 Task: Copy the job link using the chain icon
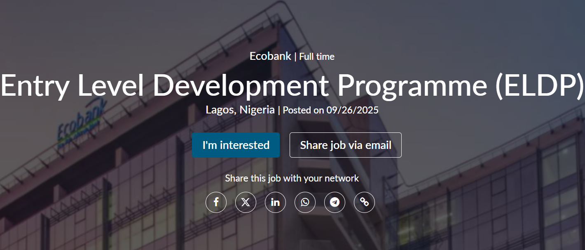pyautogui.click(x=364, y=202)
